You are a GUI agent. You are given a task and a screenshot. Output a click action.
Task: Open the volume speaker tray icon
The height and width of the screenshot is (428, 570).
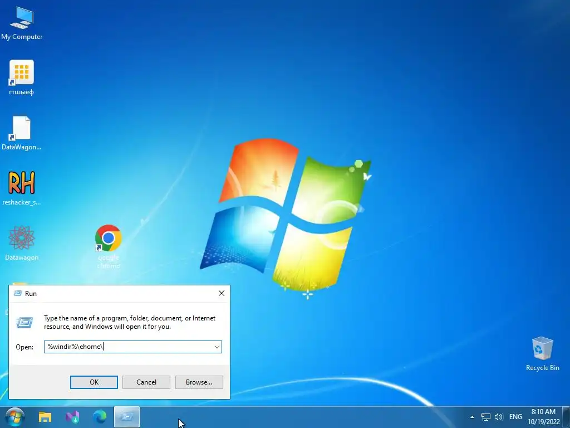click(x=499, y=417)
